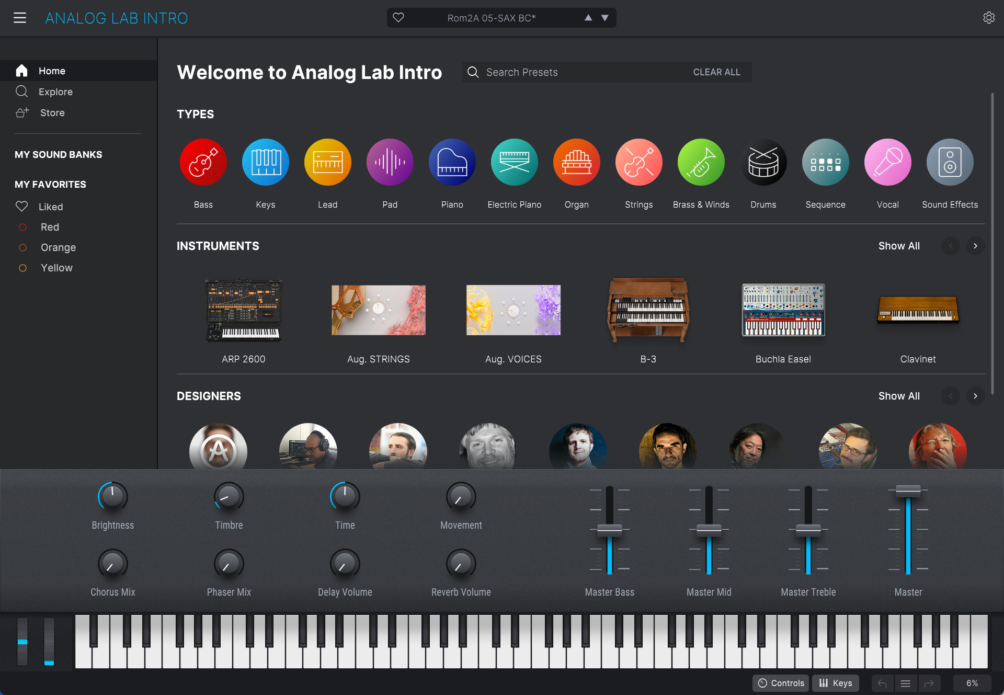Screen dimensions: 1004x695
Task: Select the Sequence type icon
Action: [x=826, y=162]
